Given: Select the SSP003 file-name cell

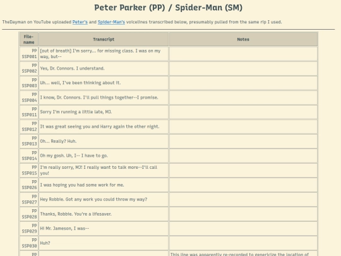Looking at the screenshot, I should 29,83.
